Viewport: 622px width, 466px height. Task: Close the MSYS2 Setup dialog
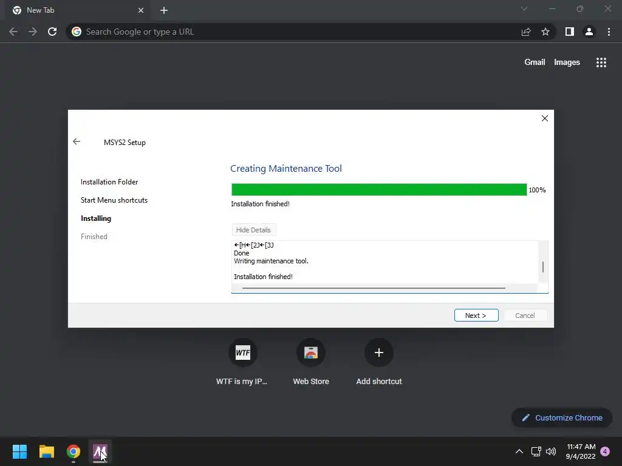pyautogui.click(x=545, y=118)
